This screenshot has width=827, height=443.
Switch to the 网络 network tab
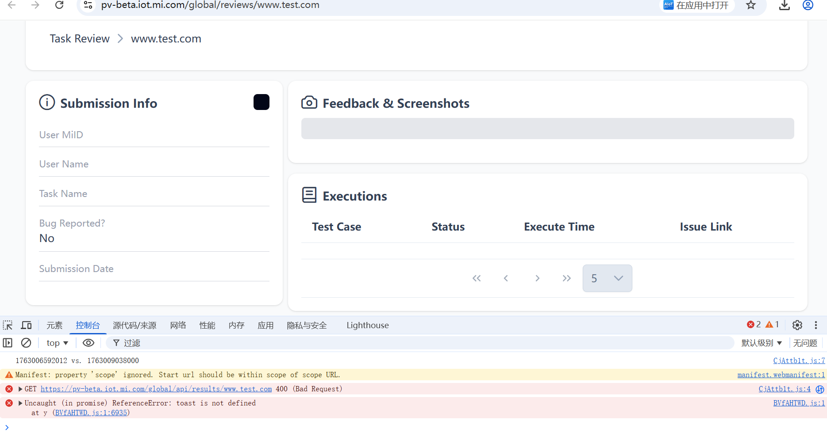point(178,326)
